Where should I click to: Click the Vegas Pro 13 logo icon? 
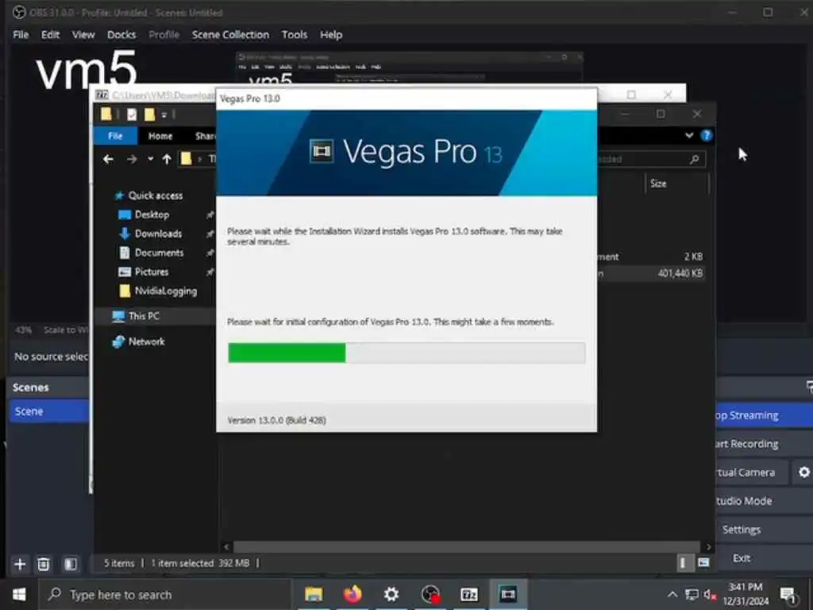tap(321, 152)
